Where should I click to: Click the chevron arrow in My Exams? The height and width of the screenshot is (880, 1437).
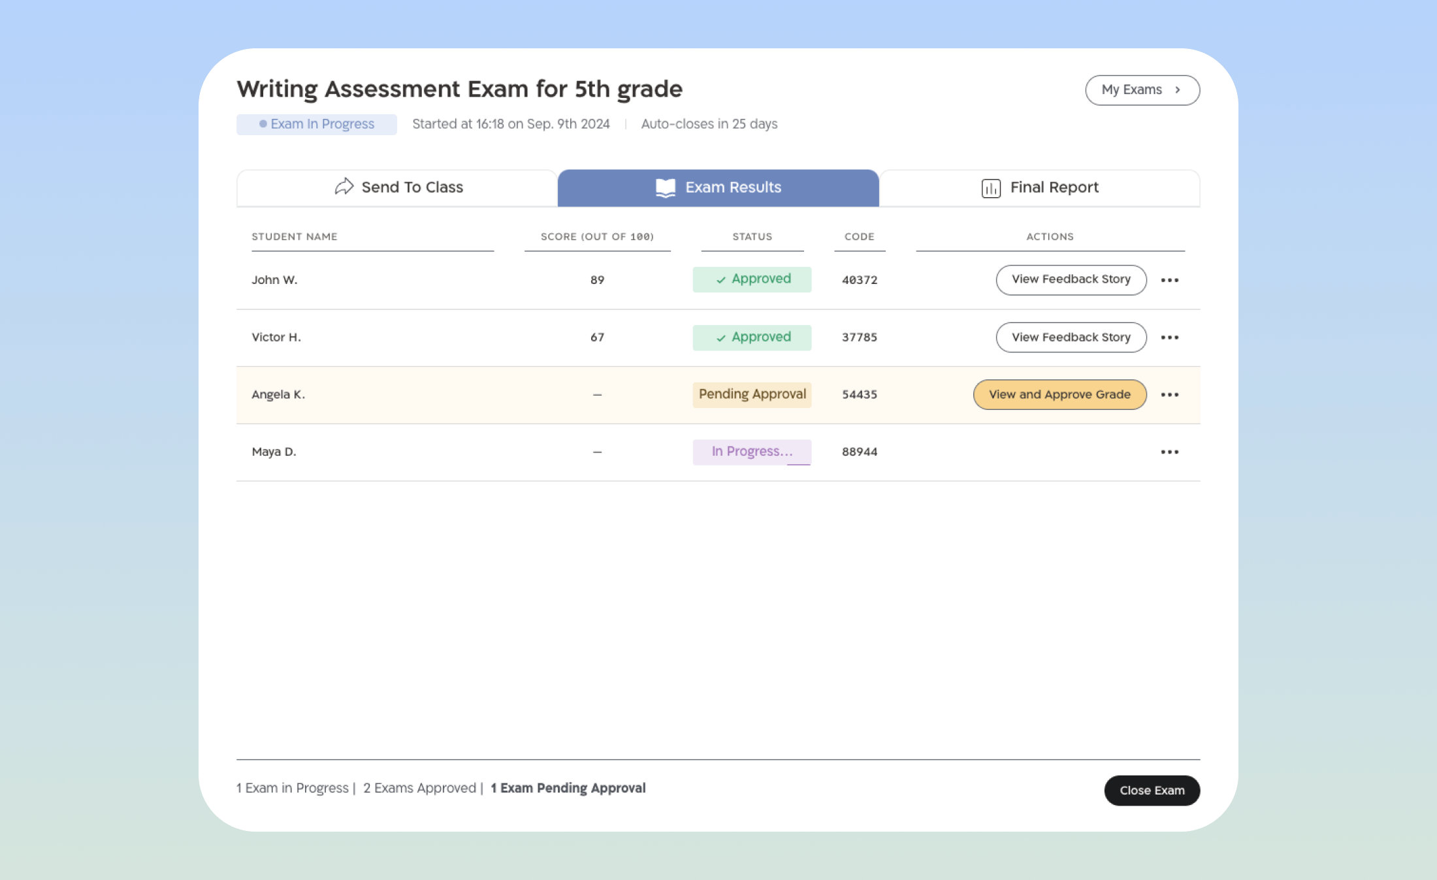tap(1177, 90)
